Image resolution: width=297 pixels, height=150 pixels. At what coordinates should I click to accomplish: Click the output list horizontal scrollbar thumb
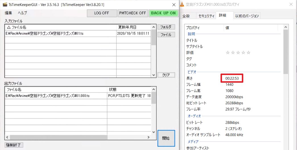coord(59,137)
